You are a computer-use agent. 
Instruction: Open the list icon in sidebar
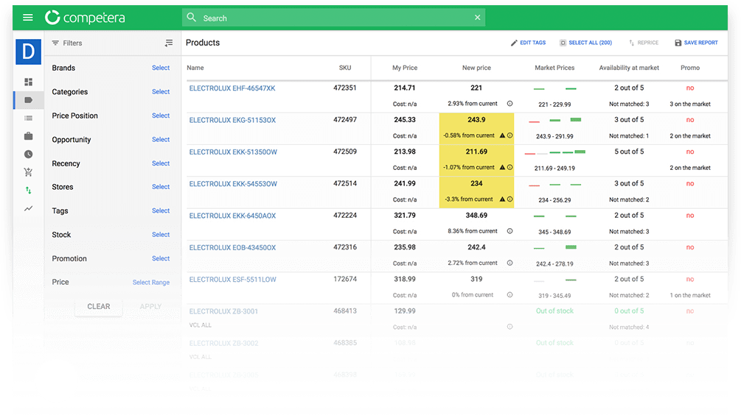[x=28, y=118]
